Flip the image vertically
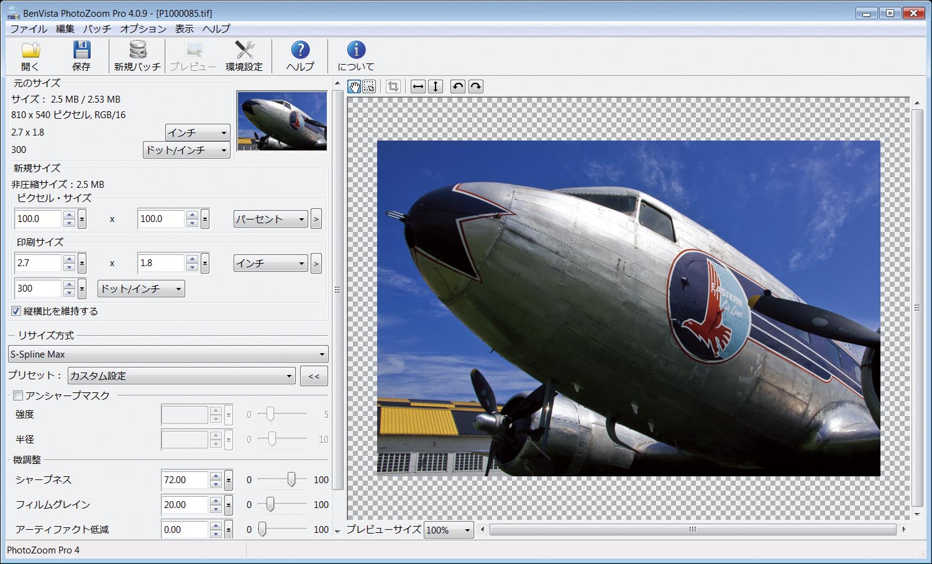The width and height of the screenshot is (932, 564). (435, 86)
